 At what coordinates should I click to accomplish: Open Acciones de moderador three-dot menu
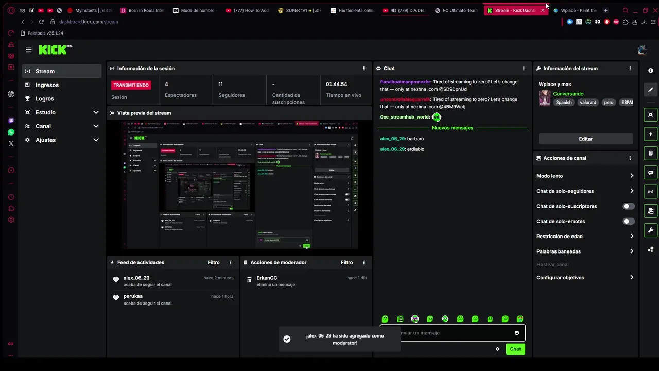click(x=364, y=262)
